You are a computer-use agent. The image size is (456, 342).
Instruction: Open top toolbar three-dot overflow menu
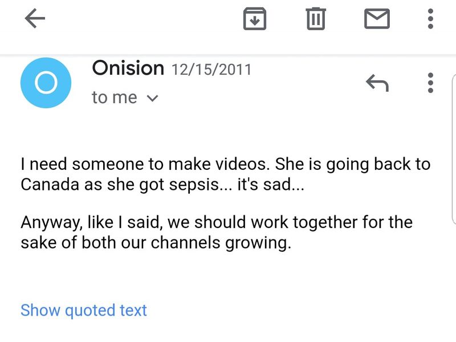430,19
